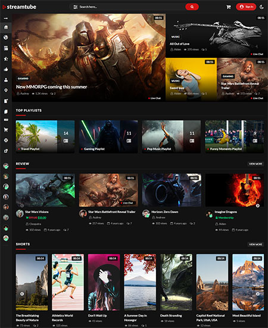The image size is (268, 328).
Task: Slide Shorts carousel to next
Action: click(x=258, y=293)
